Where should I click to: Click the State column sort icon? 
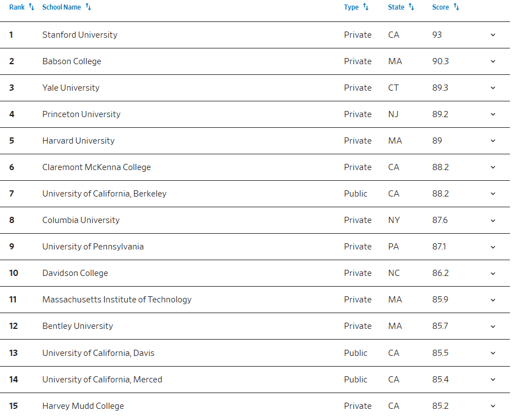coord(411,7)
